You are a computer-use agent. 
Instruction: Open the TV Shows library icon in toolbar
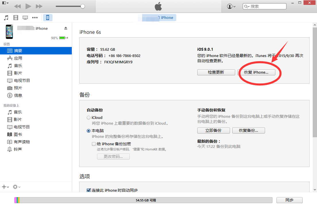pos(25,18)
